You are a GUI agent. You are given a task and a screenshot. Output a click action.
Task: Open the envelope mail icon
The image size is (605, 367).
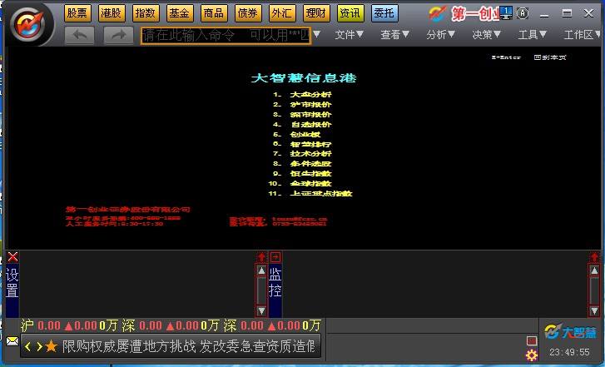(12, 341)
